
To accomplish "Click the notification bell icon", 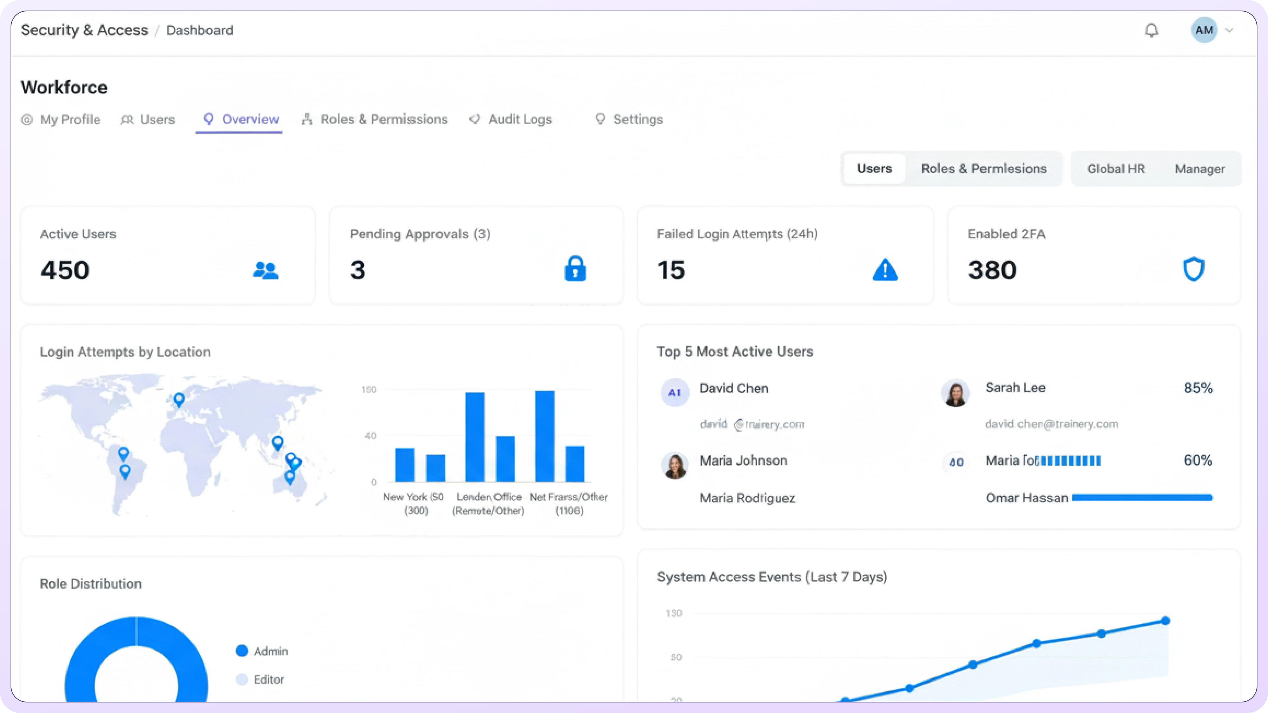I will [1151, 30].
